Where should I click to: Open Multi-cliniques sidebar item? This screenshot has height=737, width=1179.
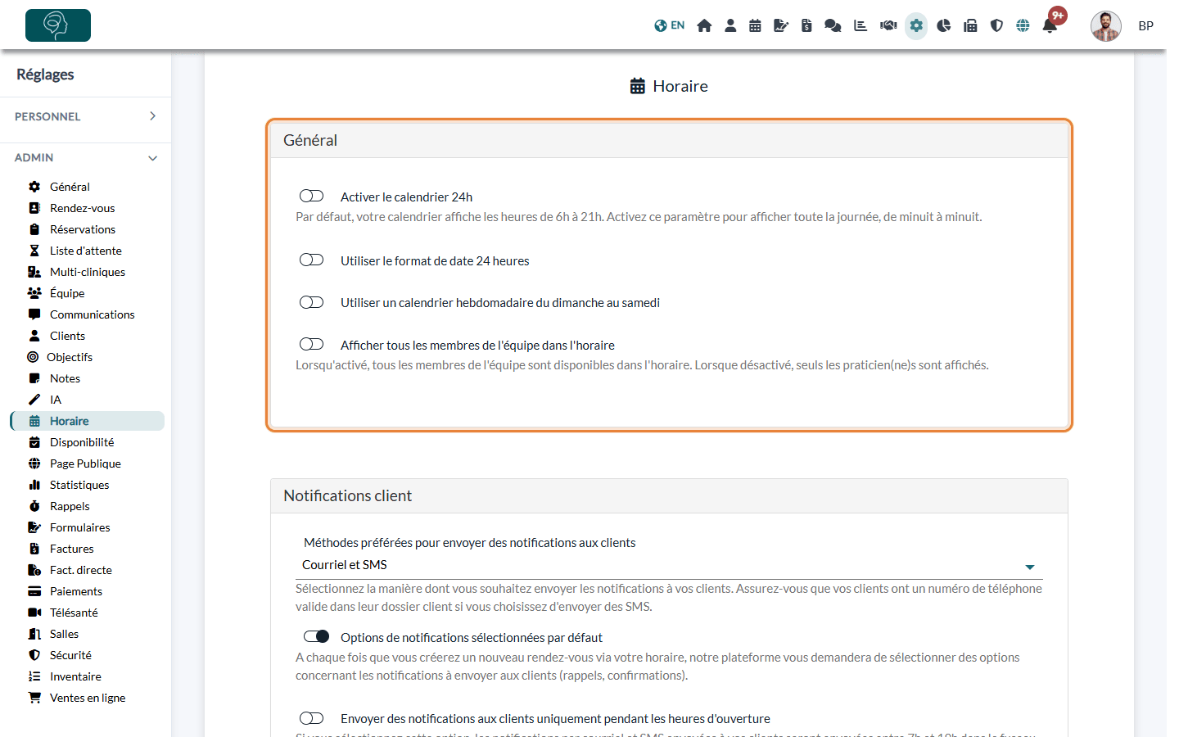coord(87,272)
